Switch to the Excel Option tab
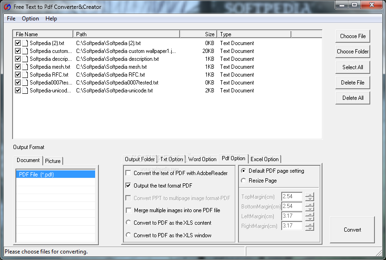Screen dimensions: 386x260 click(x=264, y=159)
